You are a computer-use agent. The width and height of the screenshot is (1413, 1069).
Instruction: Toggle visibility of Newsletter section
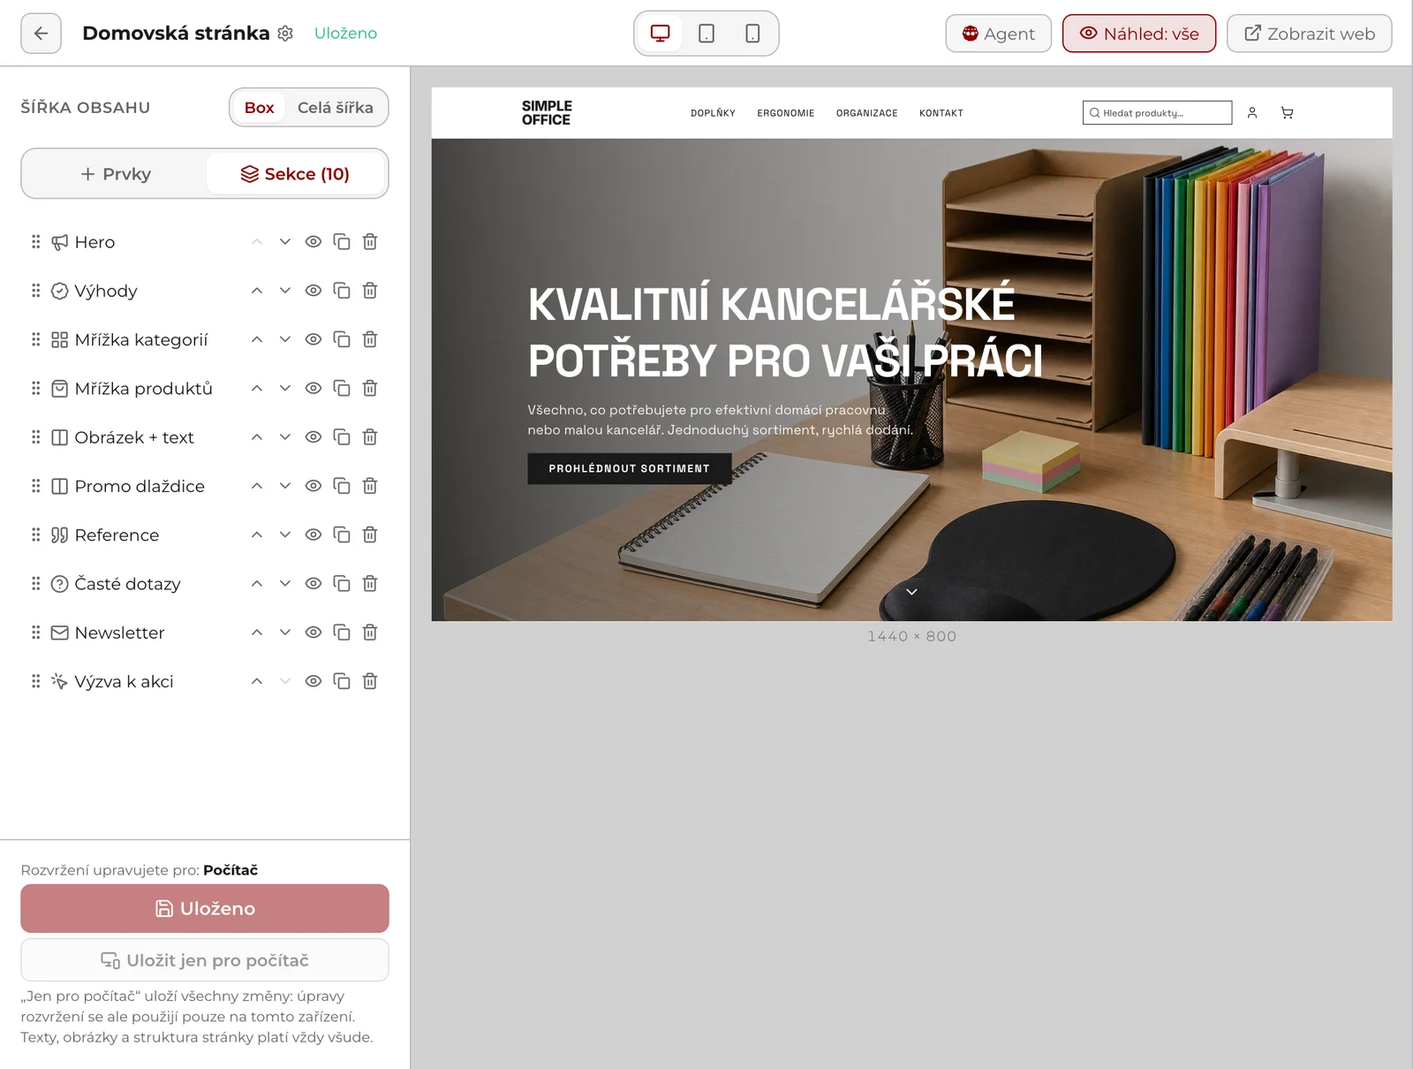[314, 633]
